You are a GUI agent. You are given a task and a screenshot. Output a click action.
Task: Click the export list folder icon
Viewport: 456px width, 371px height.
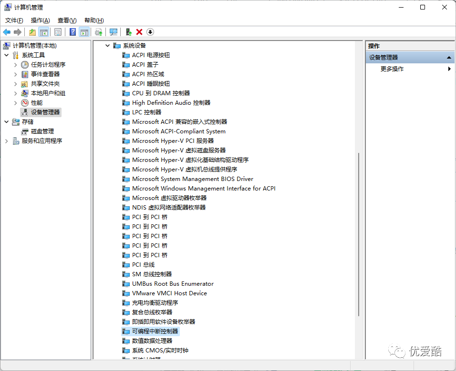(31, 32)
